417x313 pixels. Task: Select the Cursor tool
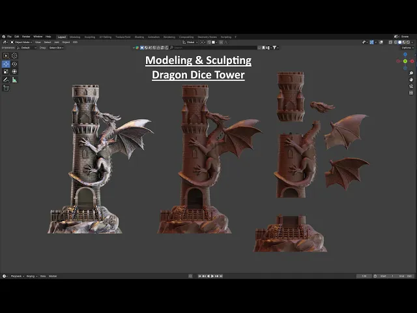tap(14, 55)
